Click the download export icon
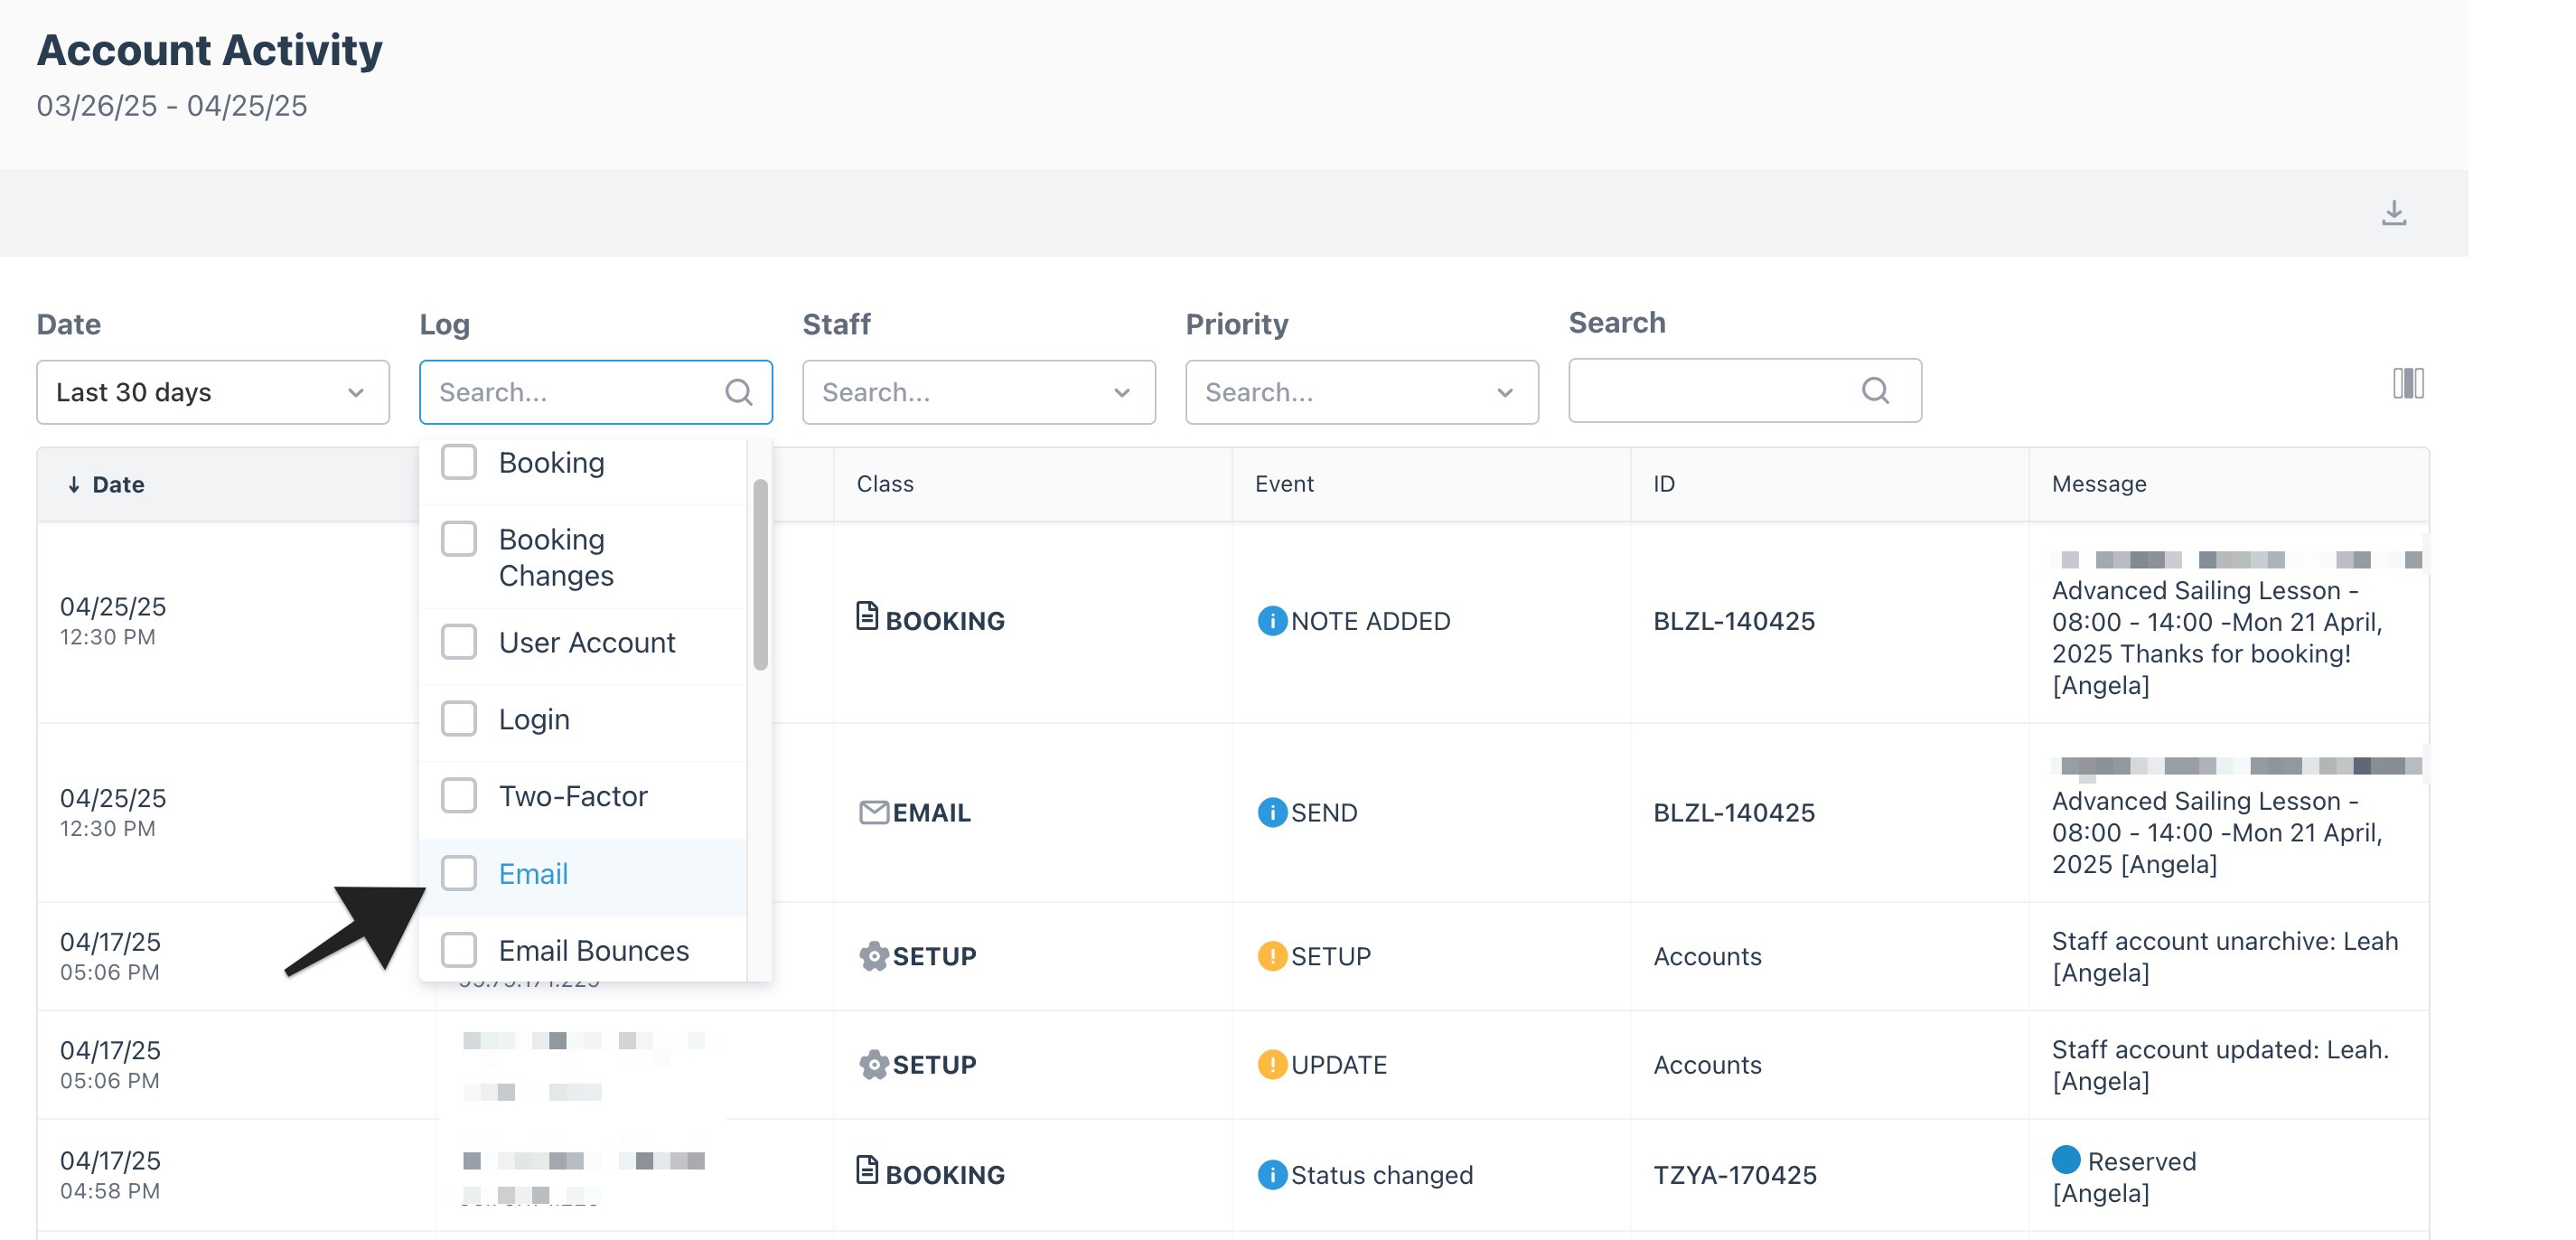This screenshot has width=2576, height=1240. tap(2393, 213)
